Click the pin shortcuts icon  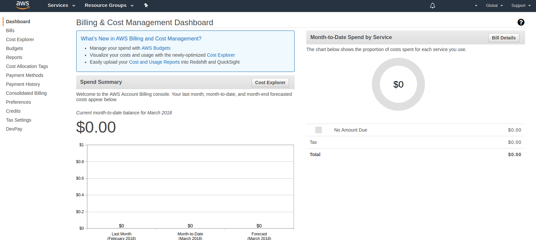click(146, 5)
